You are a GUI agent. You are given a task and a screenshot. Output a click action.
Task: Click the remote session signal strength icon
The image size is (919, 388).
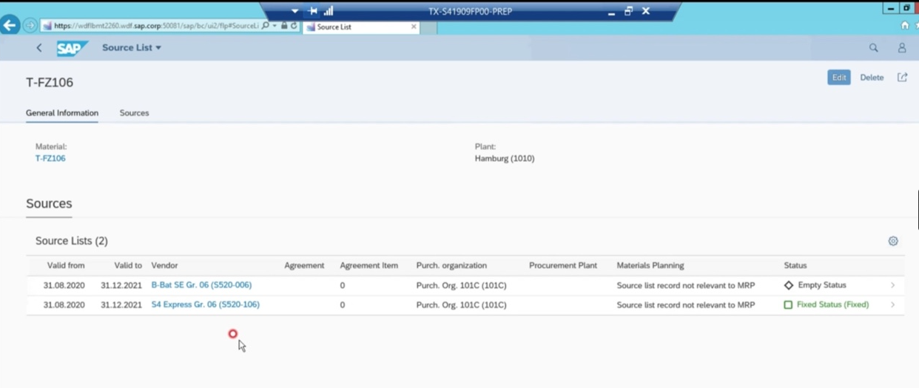coord(329,11)
